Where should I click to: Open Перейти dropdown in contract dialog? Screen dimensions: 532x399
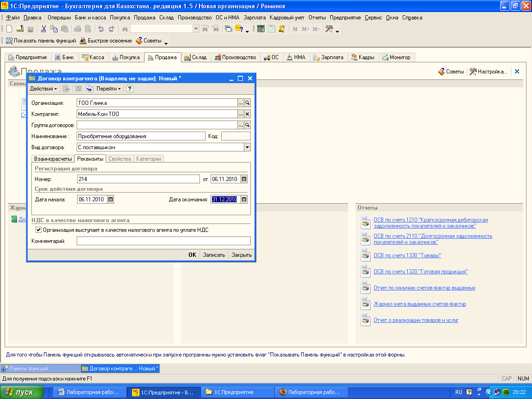(108, 89)
